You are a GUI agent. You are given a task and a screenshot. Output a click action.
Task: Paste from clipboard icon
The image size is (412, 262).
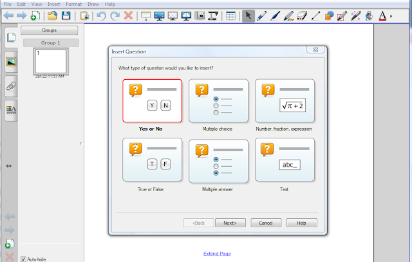[84, 15]
